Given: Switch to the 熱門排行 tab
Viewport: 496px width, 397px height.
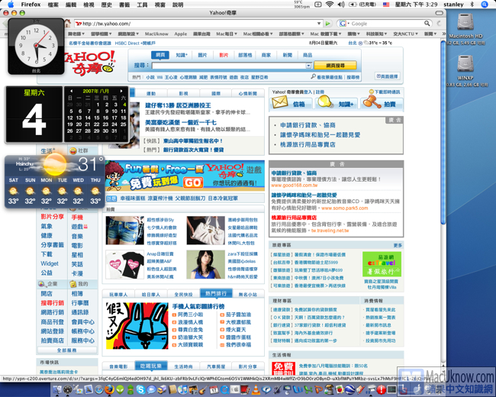Looking at the screenshot, I should (216, 293).
